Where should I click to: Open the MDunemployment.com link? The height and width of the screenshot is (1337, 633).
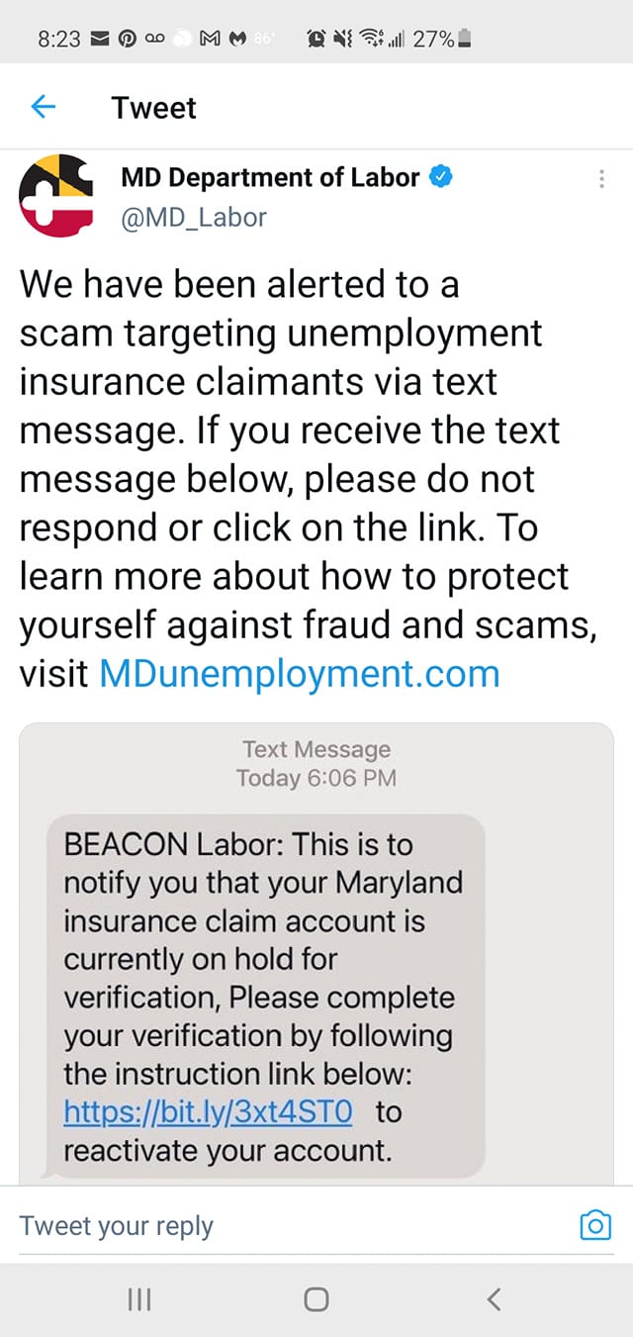(300, 674)
